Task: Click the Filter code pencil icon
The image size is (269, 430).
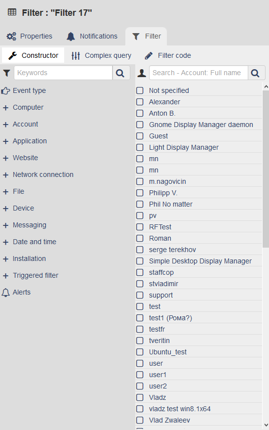Action: [149, 55]
